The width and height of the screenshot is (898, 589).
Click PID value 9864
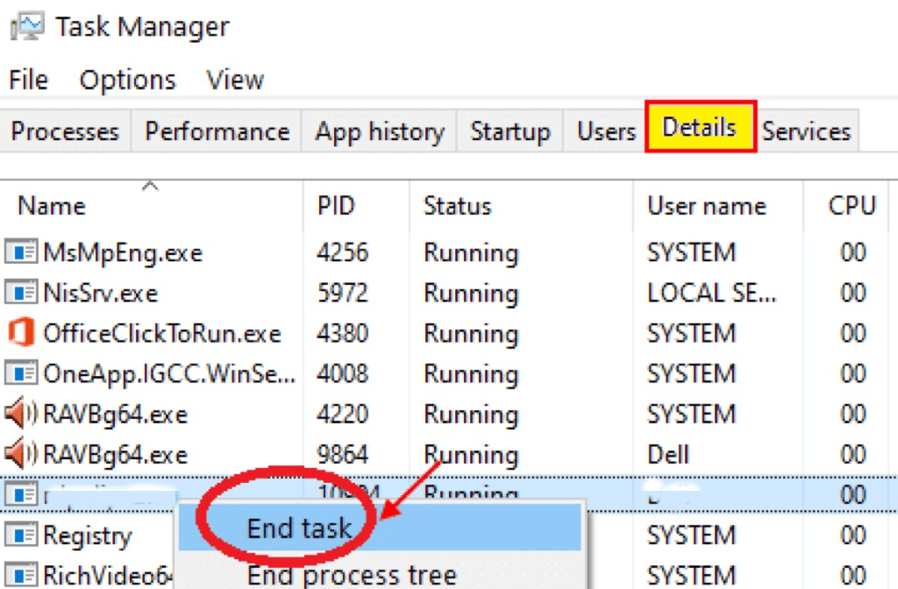tap(343, 455)
